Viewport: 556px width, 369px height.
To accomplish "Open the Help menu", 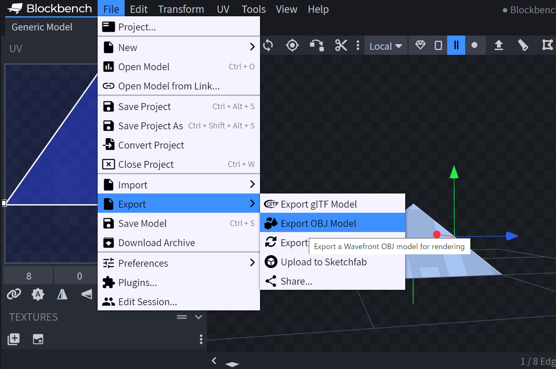I will 318,9.
